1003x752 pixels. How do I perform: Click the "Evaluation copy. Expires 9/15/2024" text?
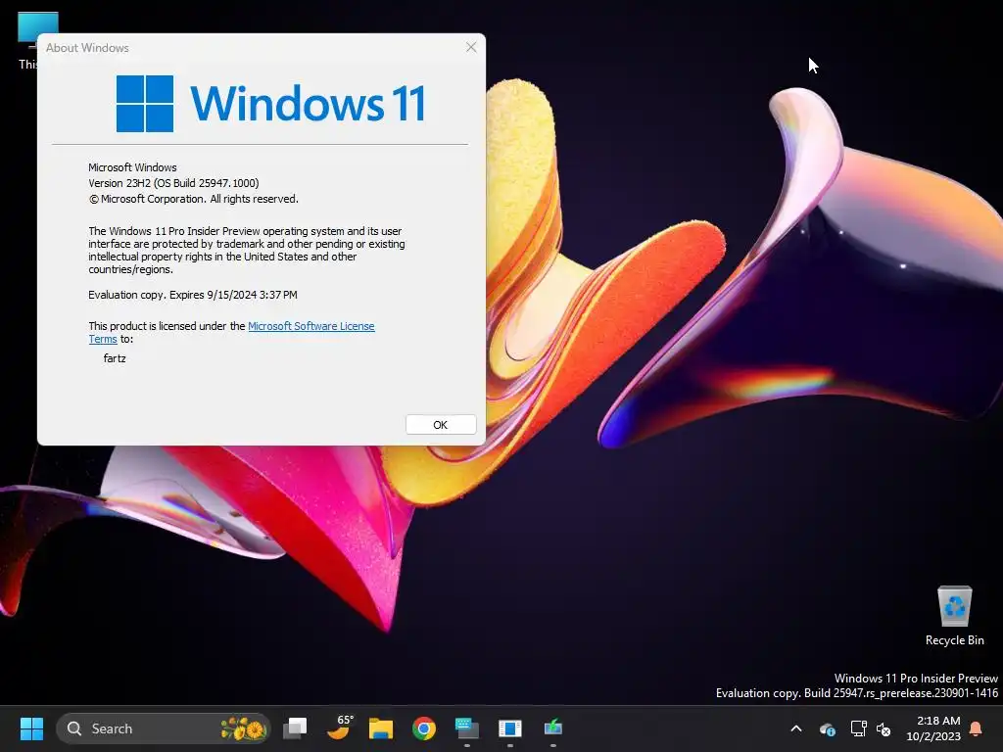193,295
